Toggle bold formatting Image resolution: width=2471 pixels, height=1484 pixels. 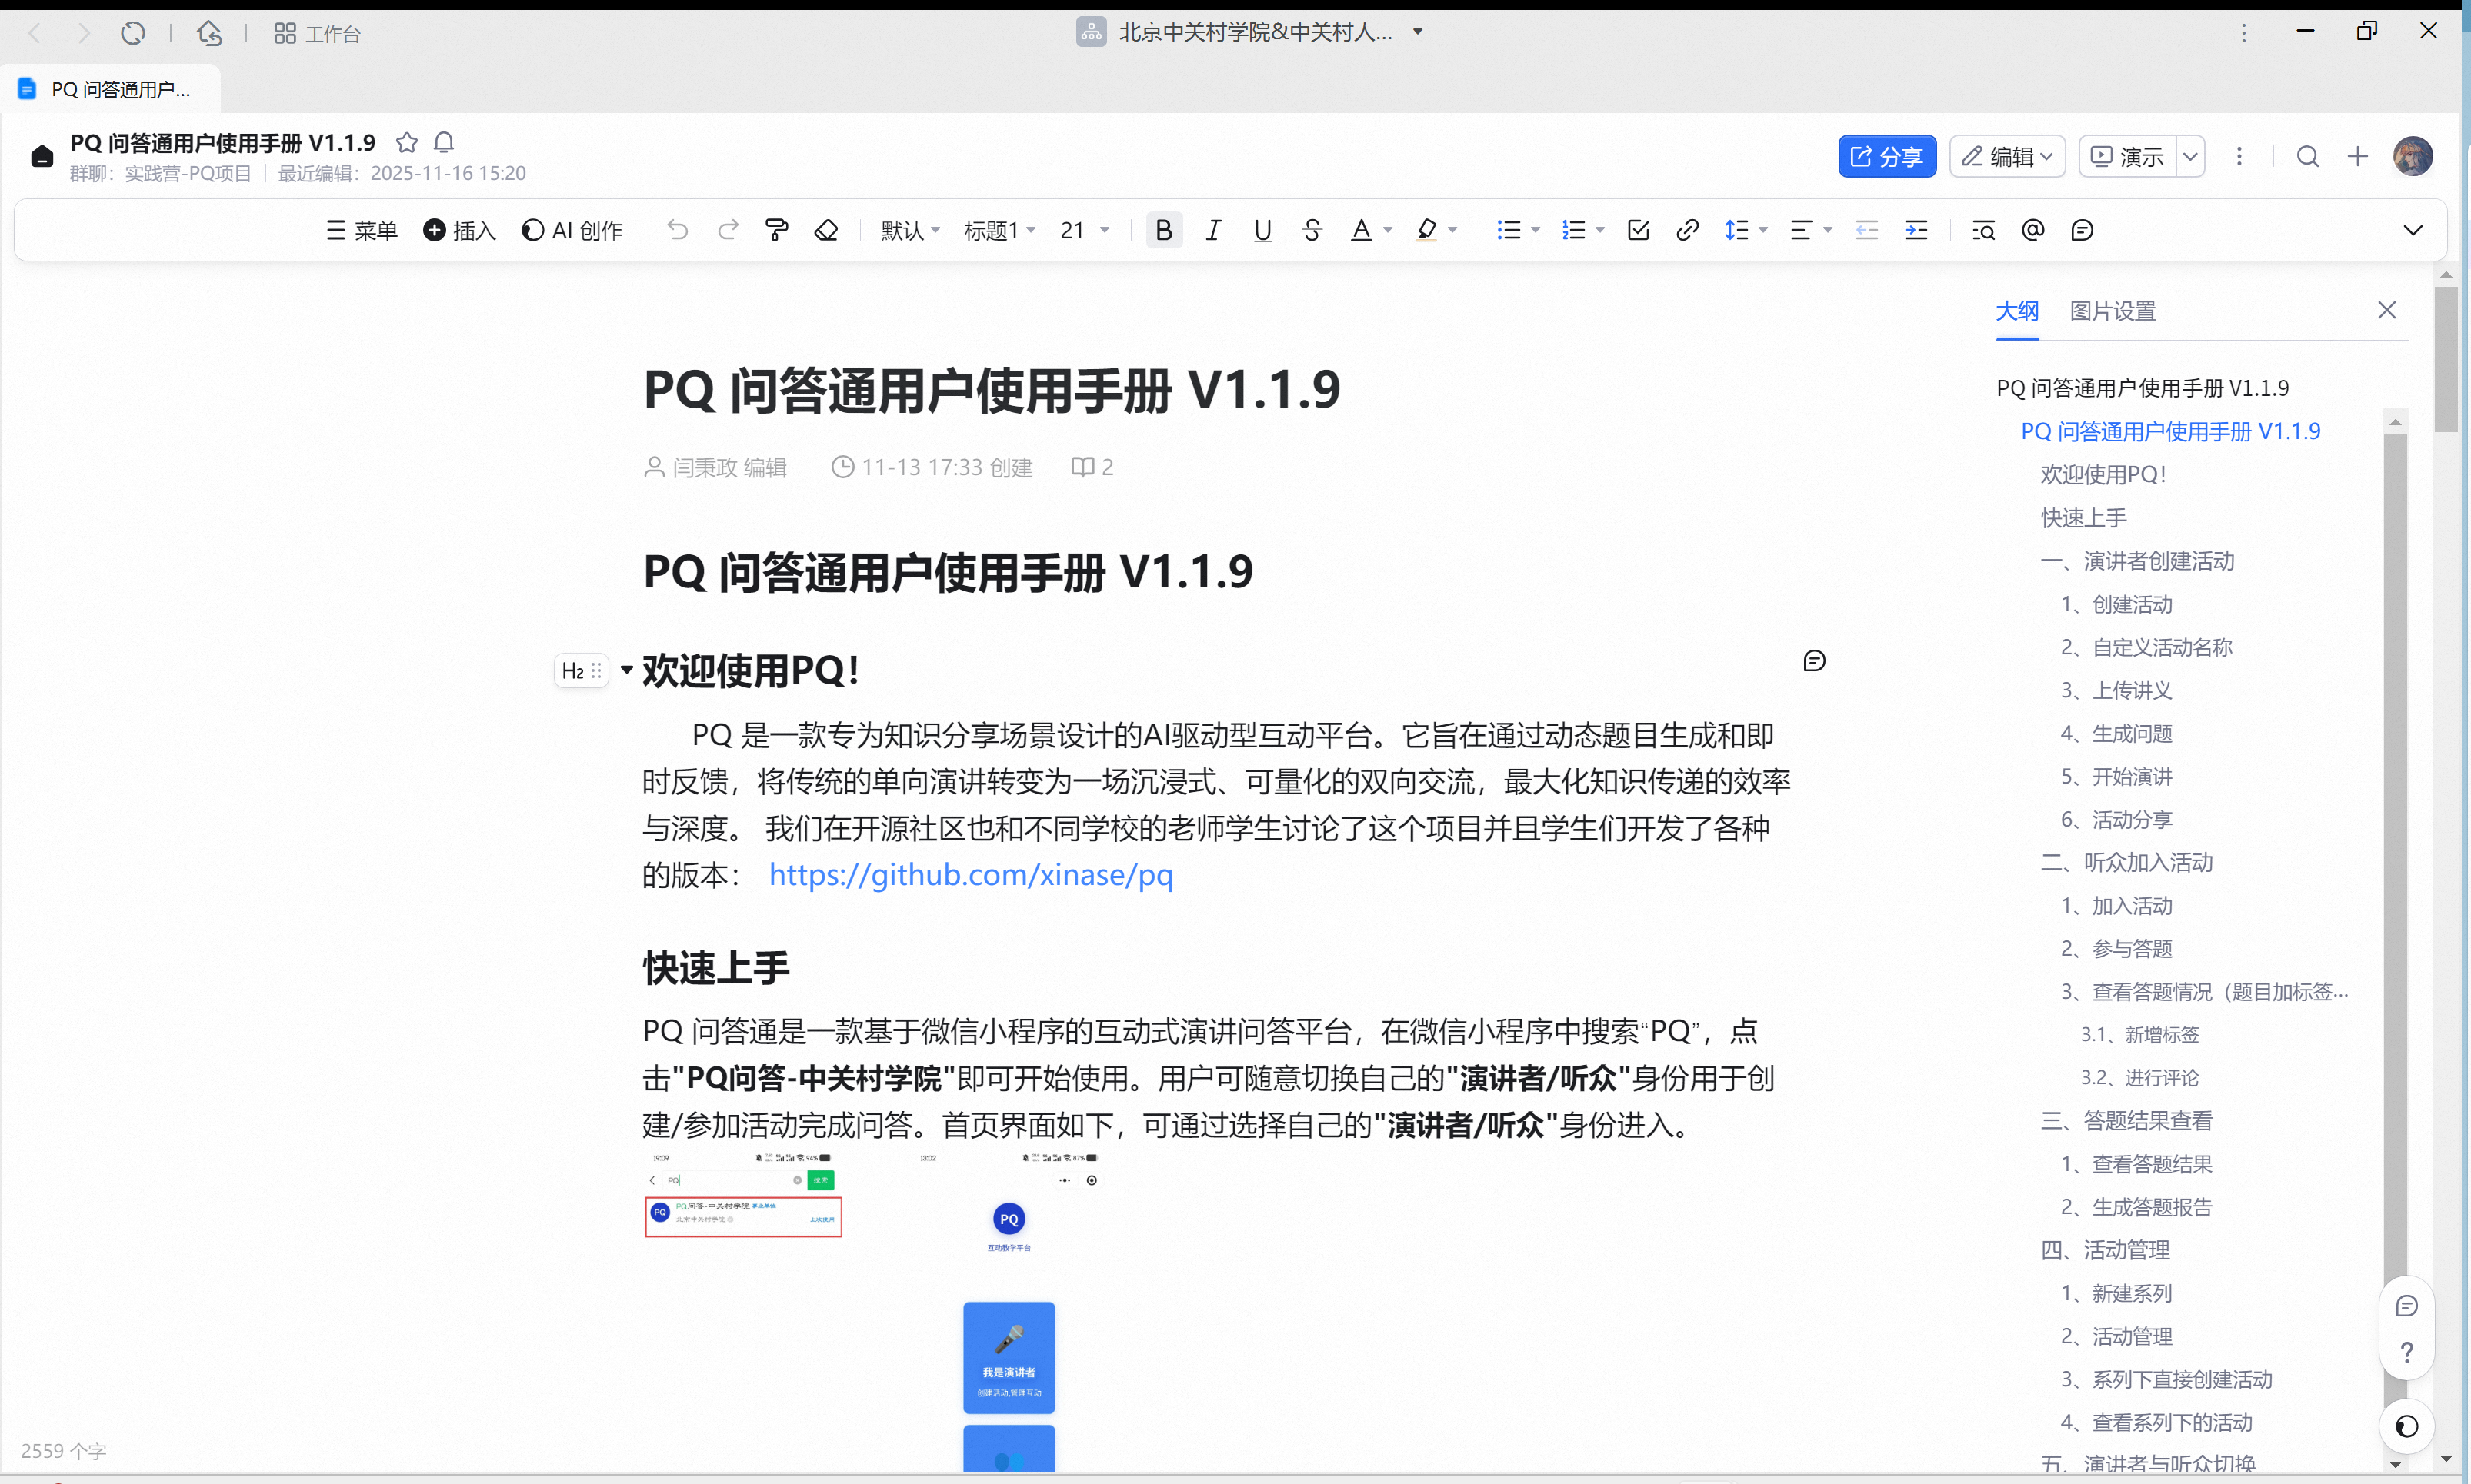(1163, 231)
